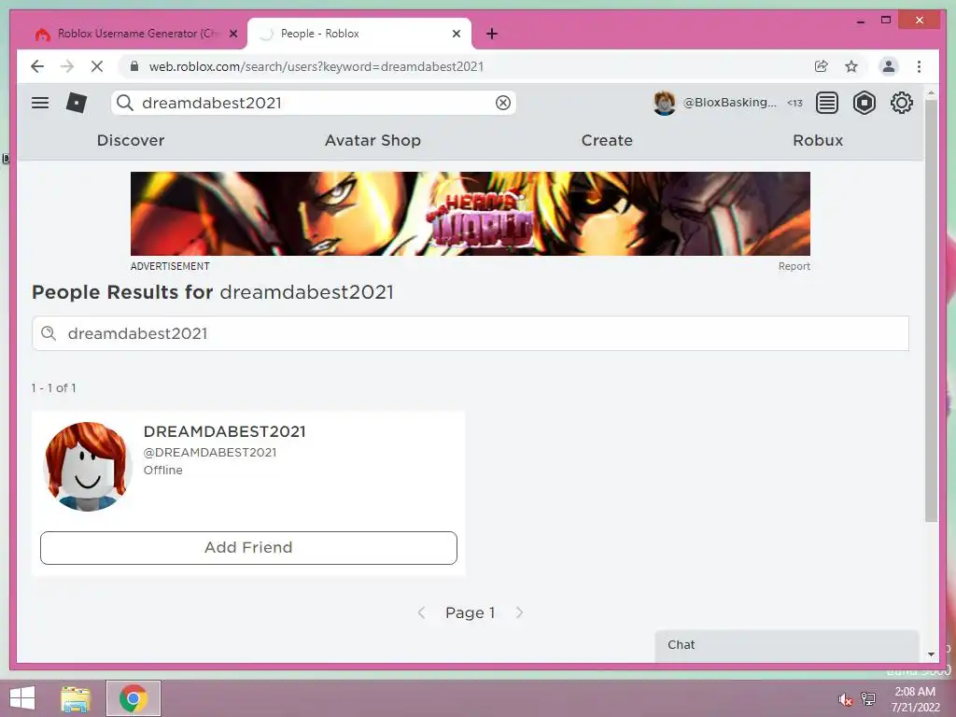Share this page using the share icon
The width and height of the screenshot is (956, 717).
point(822,66)
